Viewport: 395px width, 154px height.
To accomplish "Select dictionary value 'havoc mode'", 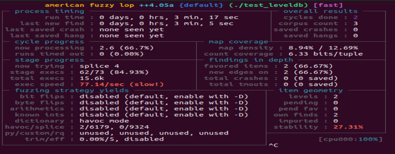I will tap(104, 121).
